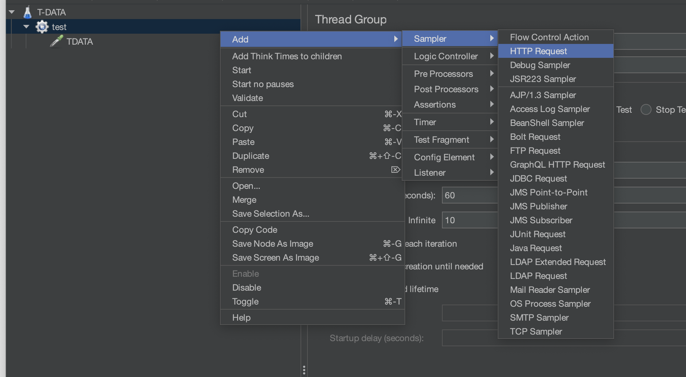Click the test thread group gear icon
The image size is (686, 377).
click(42, 27)
